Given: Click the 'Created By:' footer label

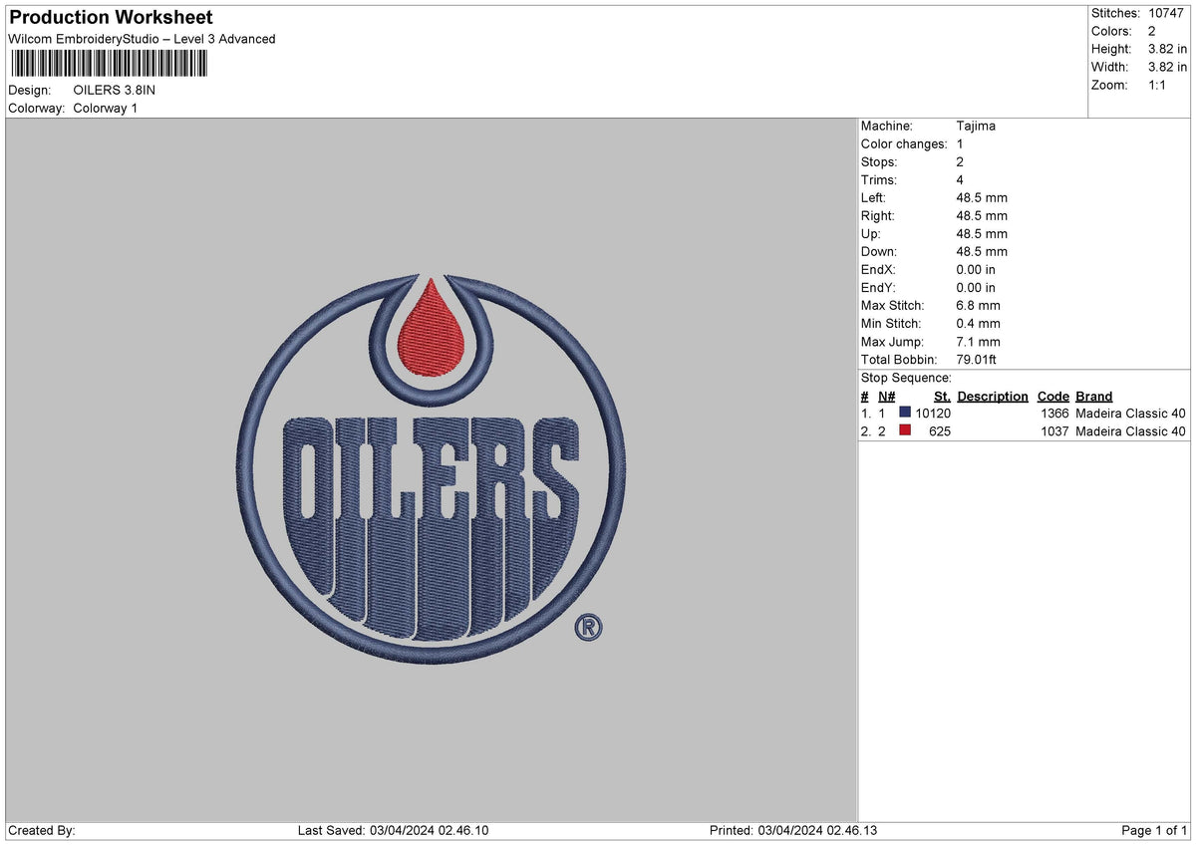Looking at the screenshot, I should tap(42, 830).
